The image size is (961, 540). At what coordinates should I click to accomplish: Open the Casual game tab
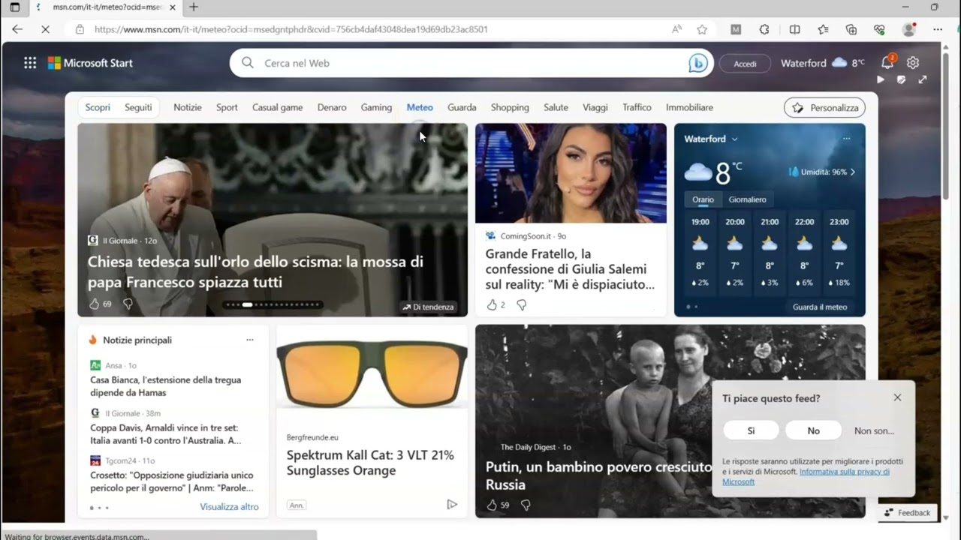[278, 107]
